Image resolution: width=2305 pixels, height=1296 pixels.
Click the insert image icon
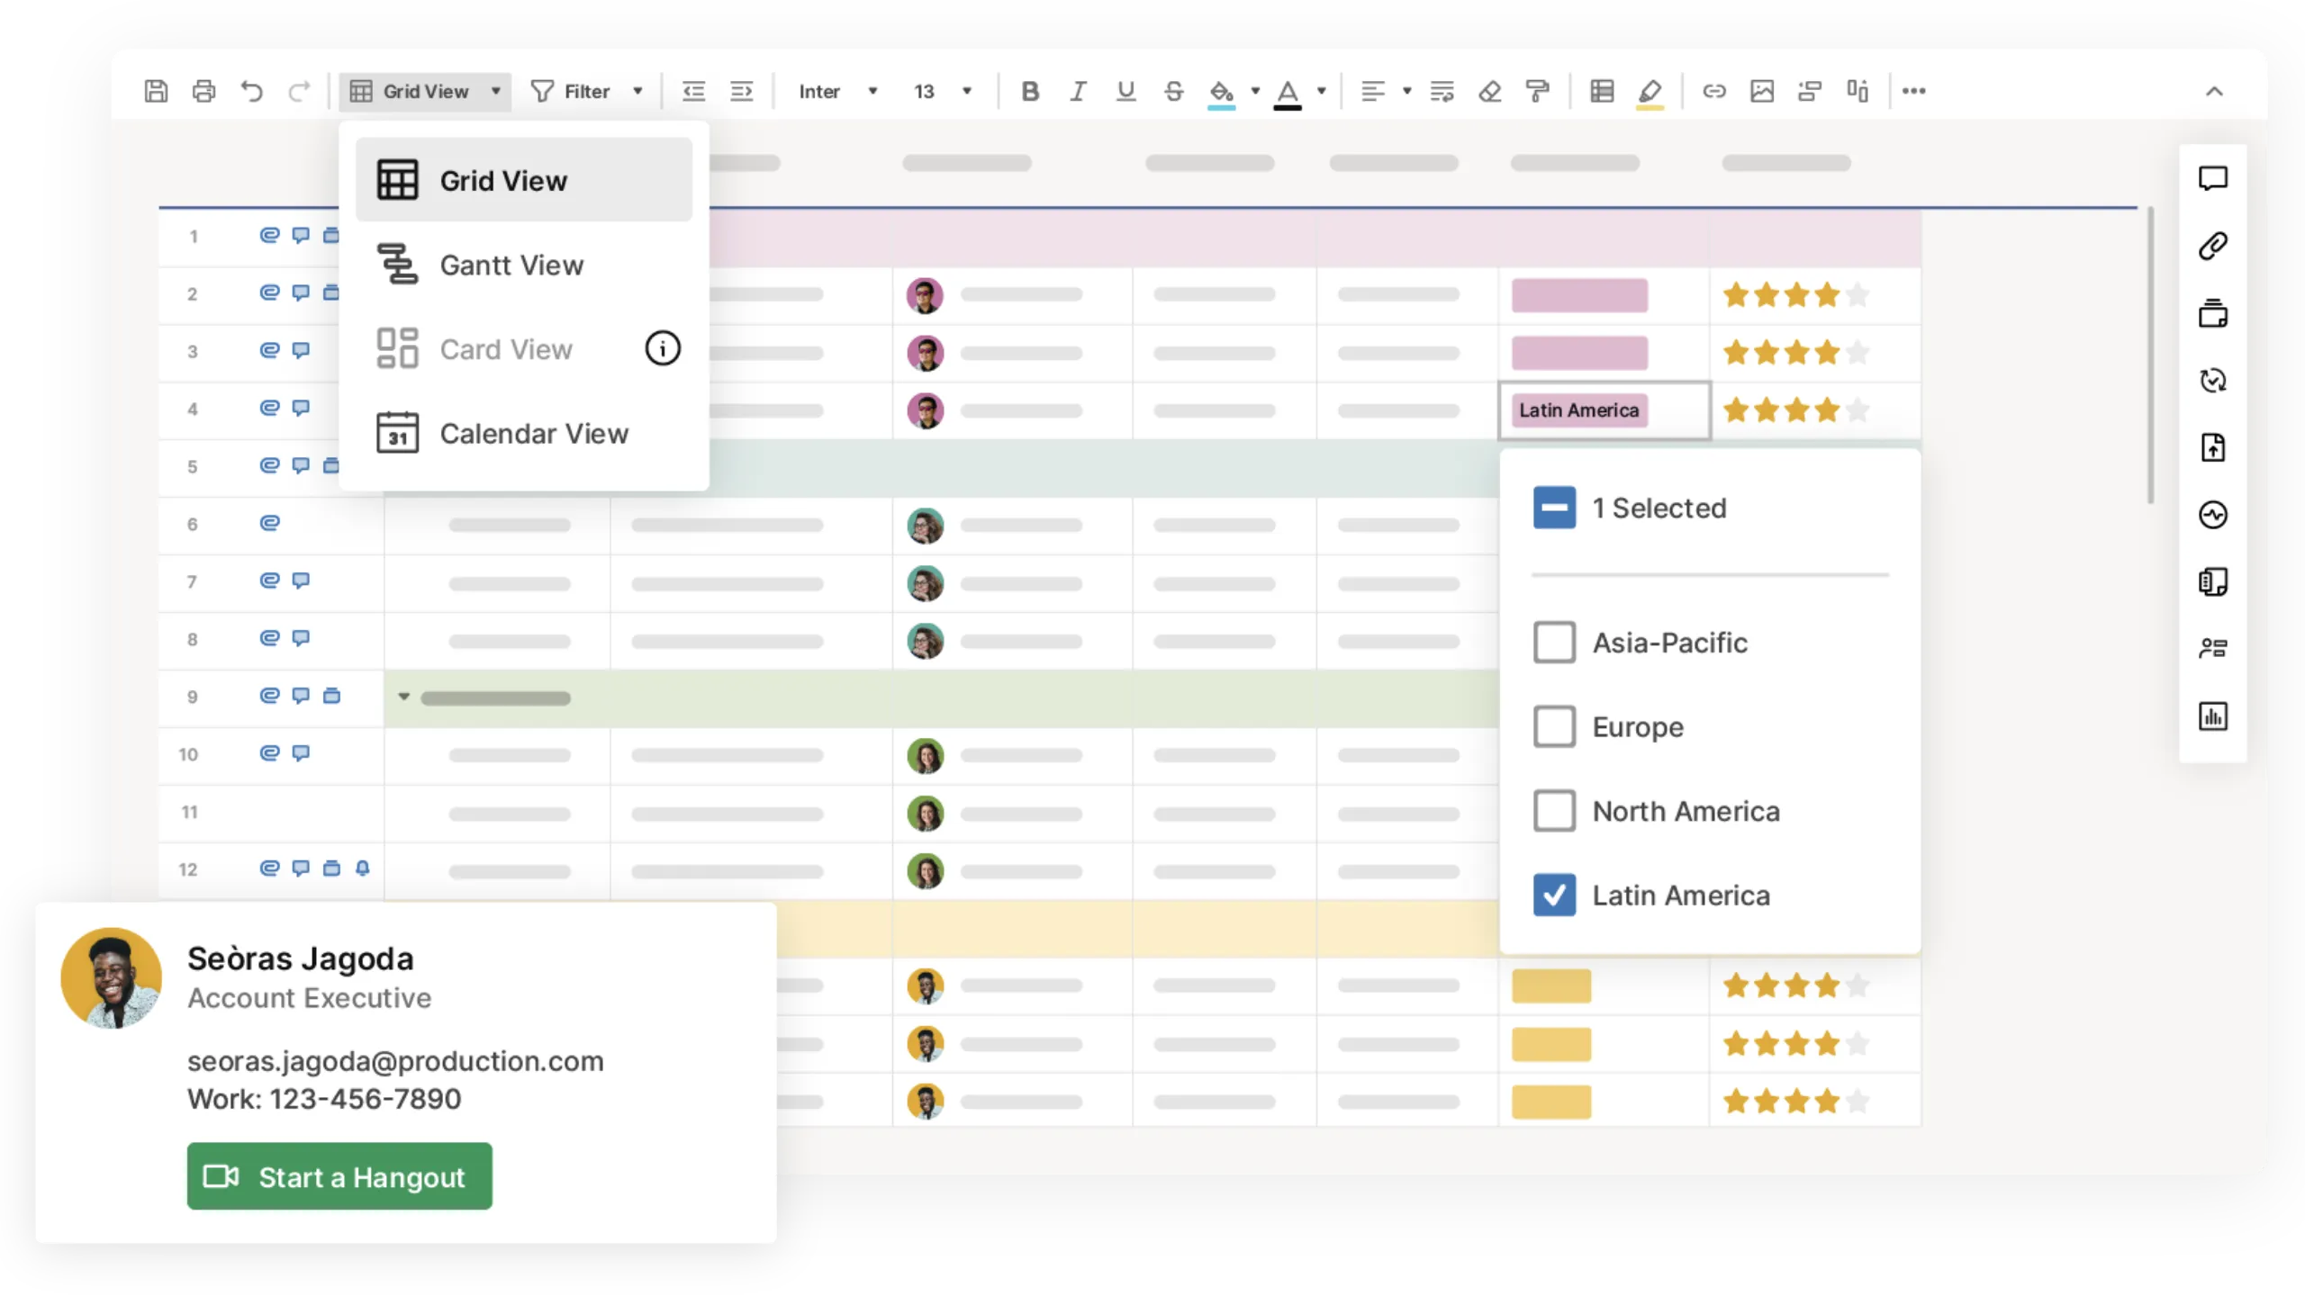pos(1761,91)
